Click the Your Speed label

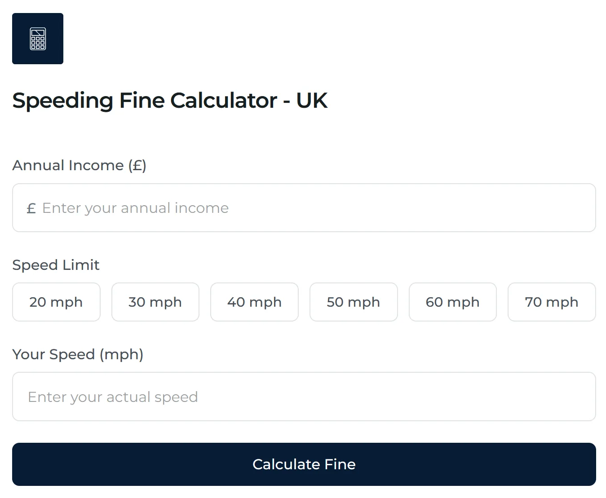tap(78, 354)
